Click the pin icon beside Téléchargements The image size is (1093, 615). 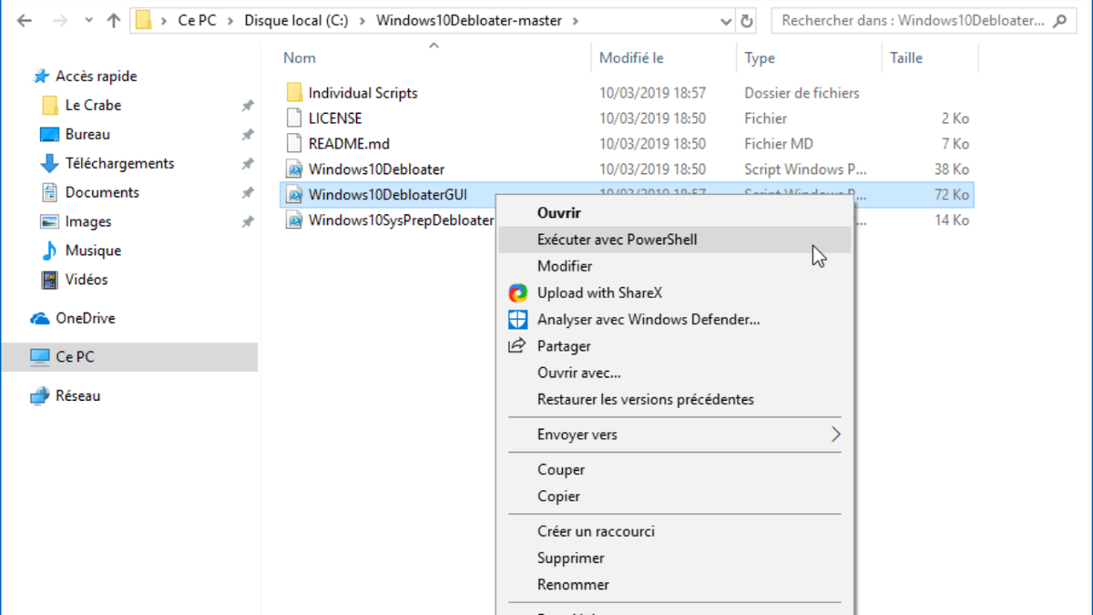pos(247,164)
